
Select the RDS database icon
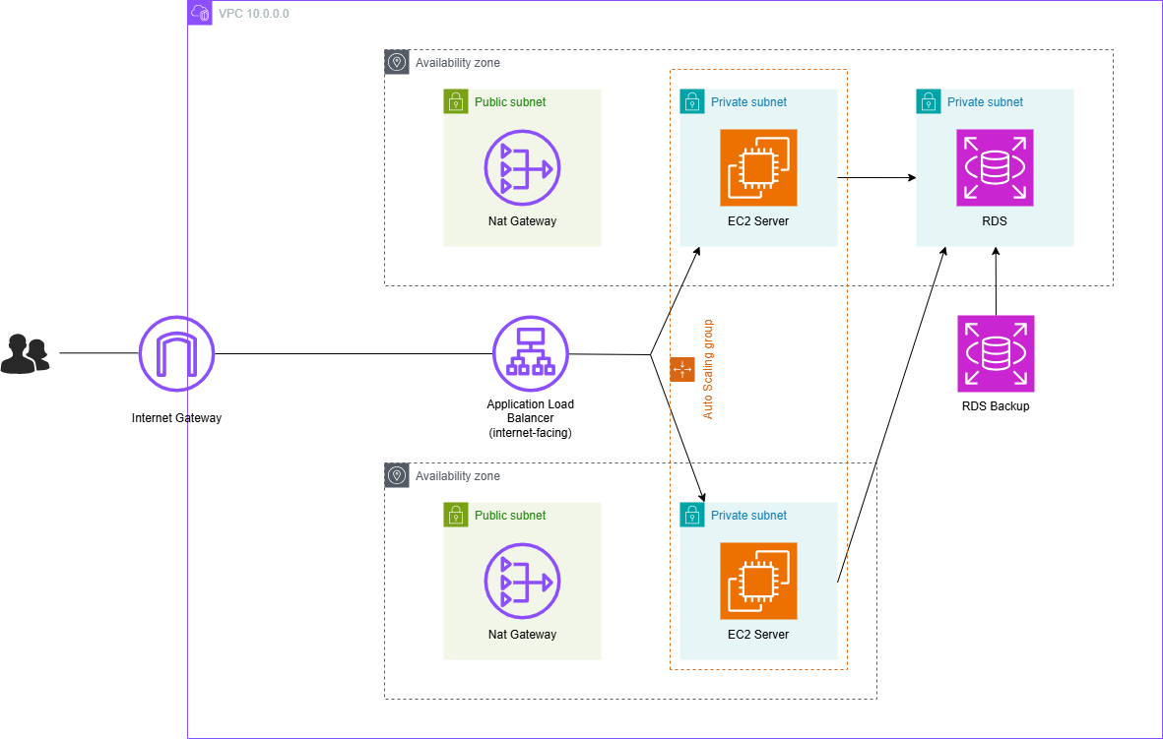point(995,167)
